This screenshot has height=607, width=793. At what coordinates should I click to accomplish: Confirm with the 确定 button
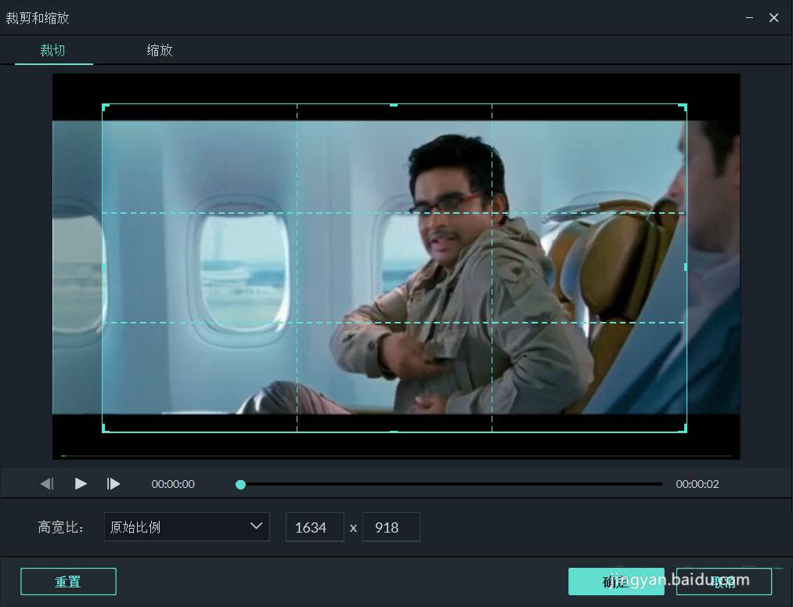click(x=616, y=582)
